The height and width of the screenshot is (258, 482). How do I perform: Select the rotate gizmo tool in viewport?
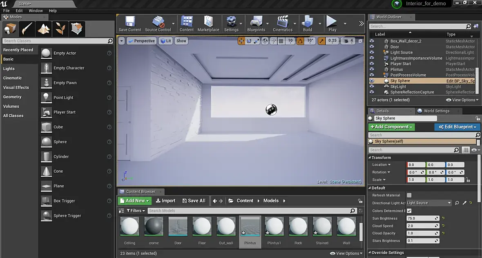click(249, 41)
